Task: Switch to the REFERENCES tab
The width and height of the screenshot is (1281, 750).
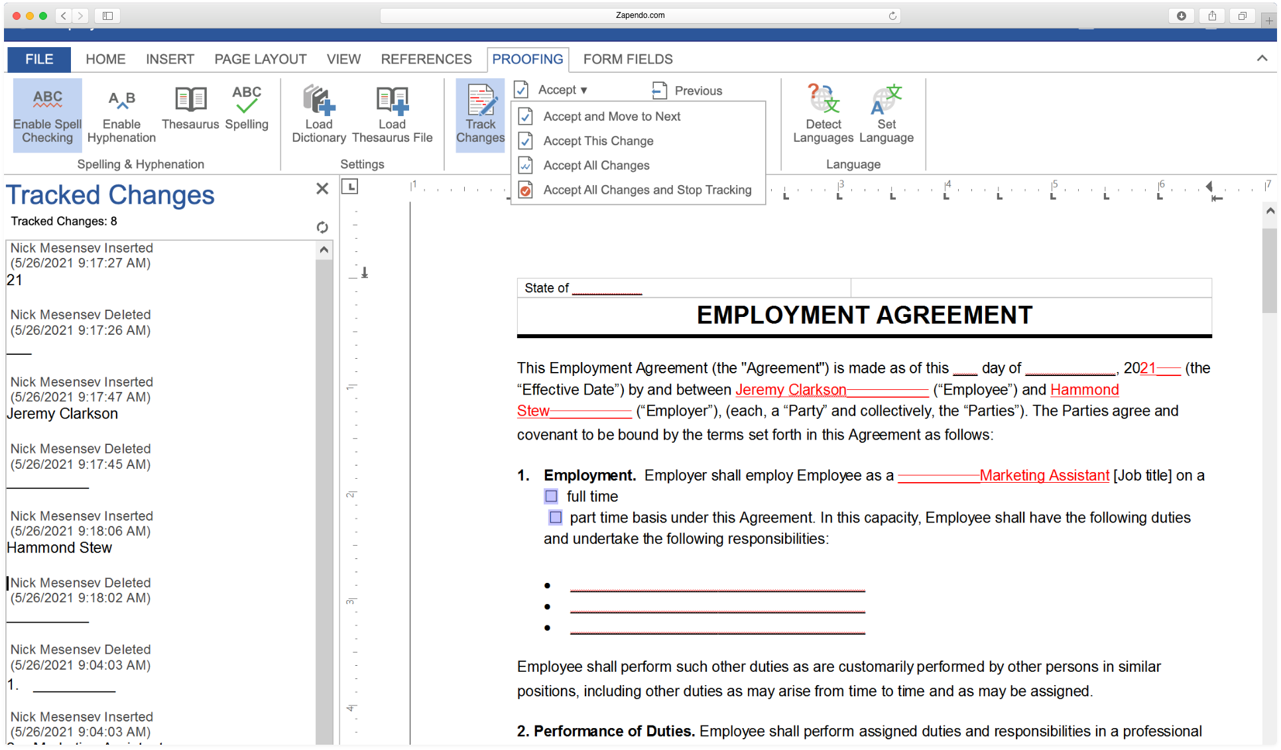Action: point(426,59)
